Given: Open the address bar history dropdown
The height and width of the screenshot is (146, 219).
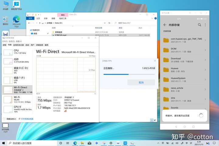Looking at the screenshot, I should (105, 23).
